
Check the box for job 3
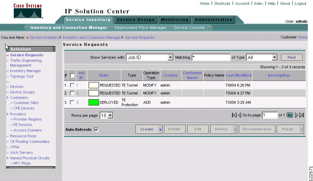point(72,102)
